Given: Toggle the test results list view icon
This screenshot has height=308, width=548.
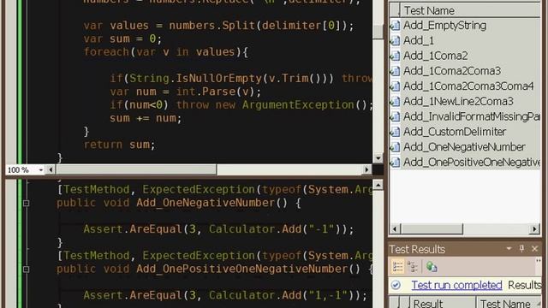Looking at the screenshot, I should [397, 267].
